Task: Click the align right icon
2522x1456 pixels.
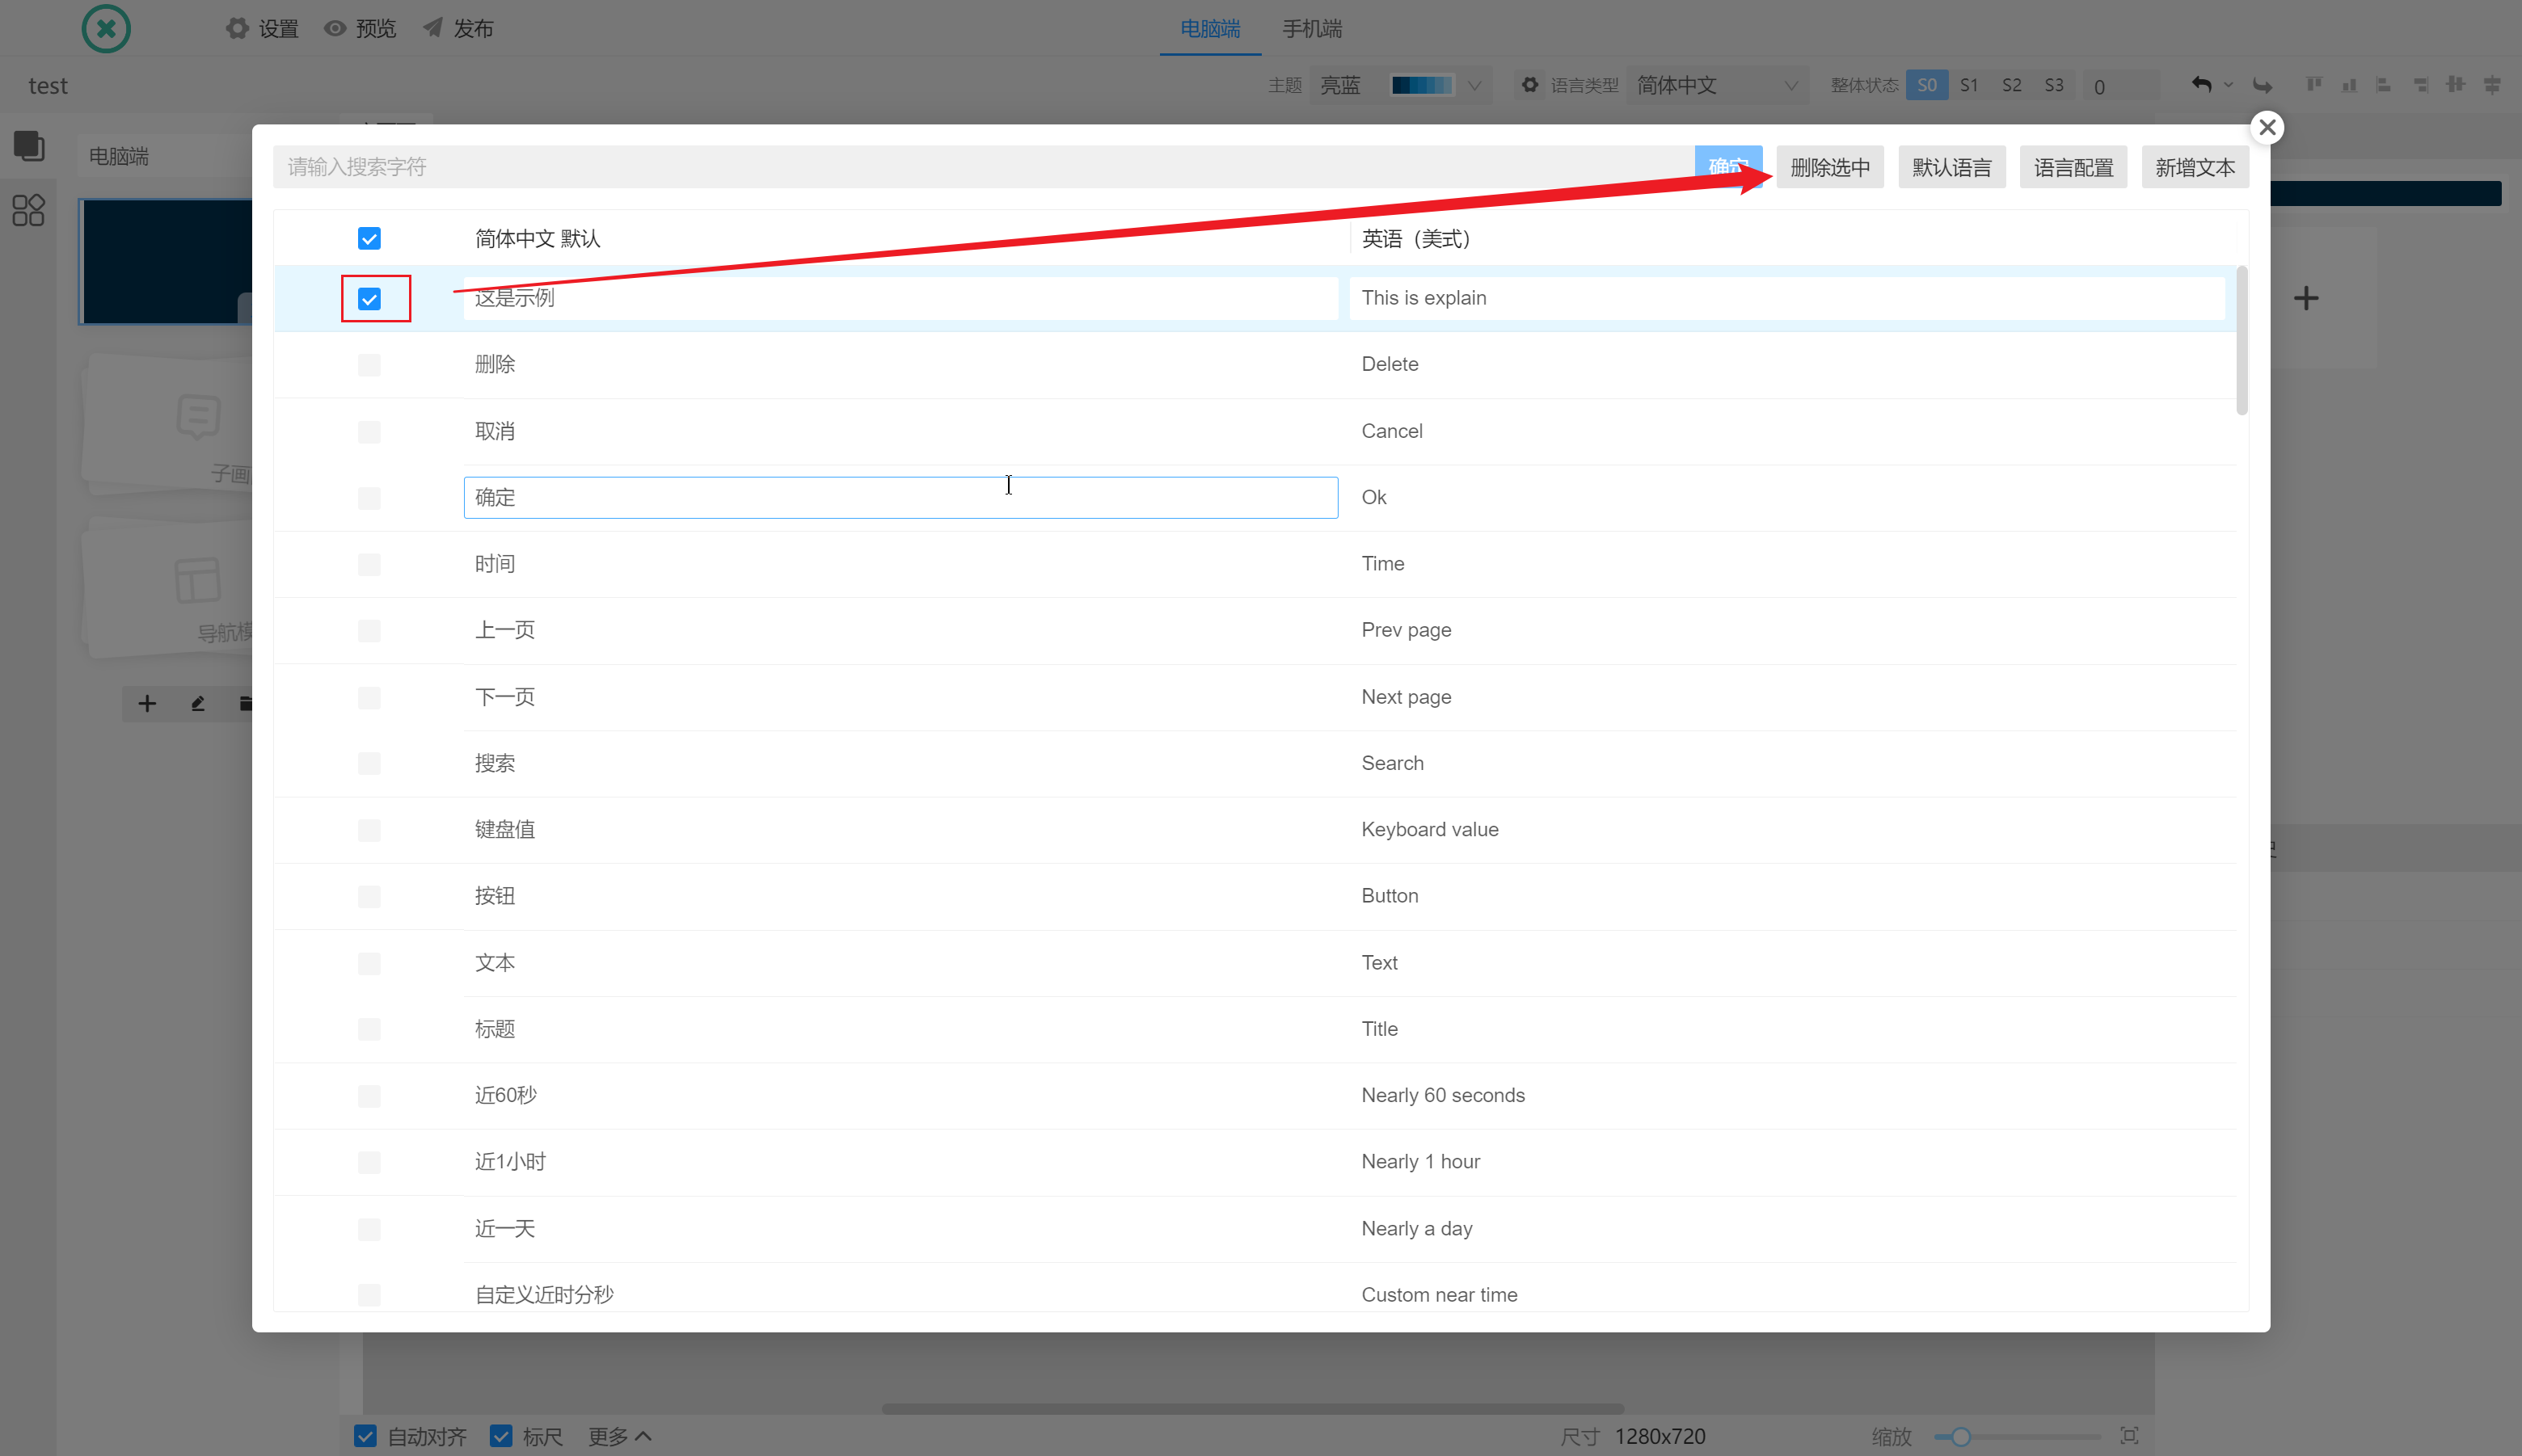Action: 2420,85
